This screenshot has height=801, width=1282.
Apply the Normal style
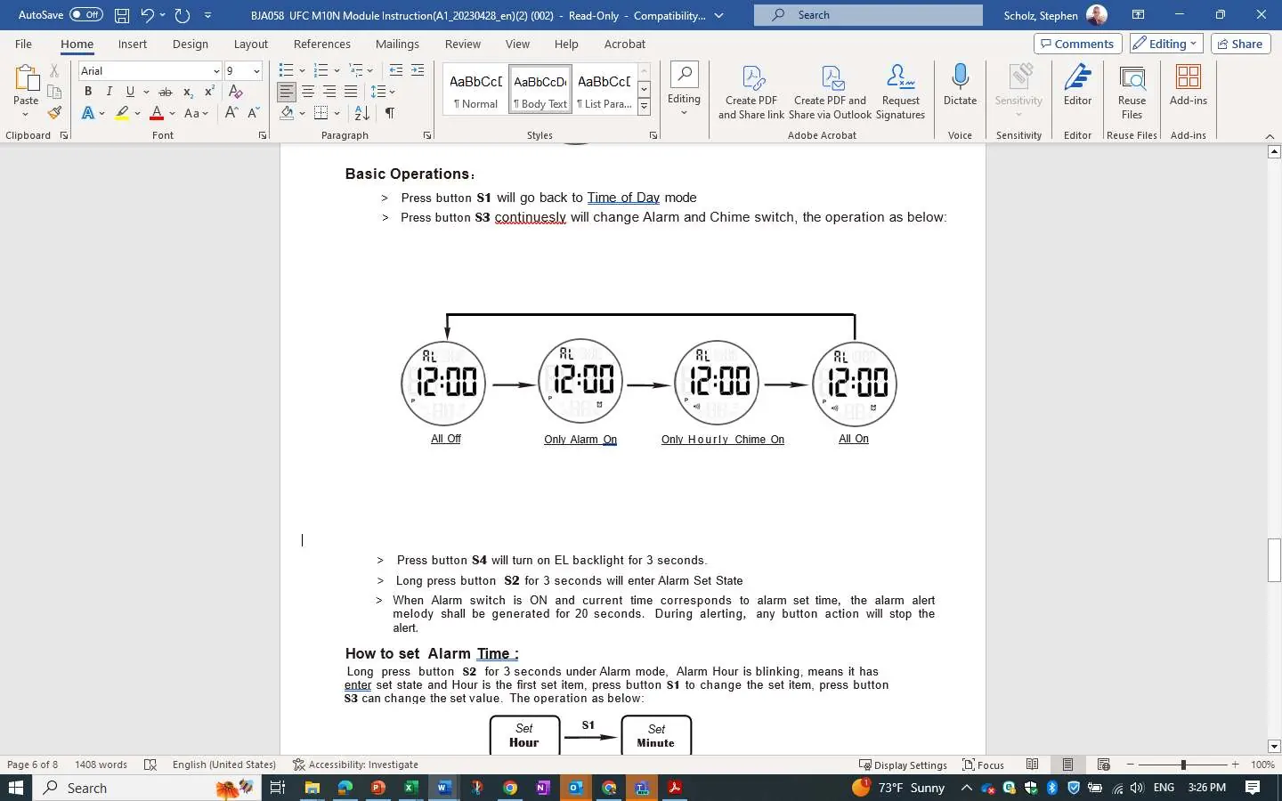[476, 89]
